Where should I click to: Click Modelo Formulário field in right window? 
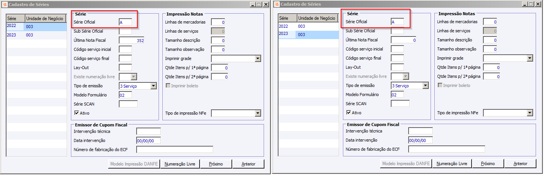tap(397, 95)
